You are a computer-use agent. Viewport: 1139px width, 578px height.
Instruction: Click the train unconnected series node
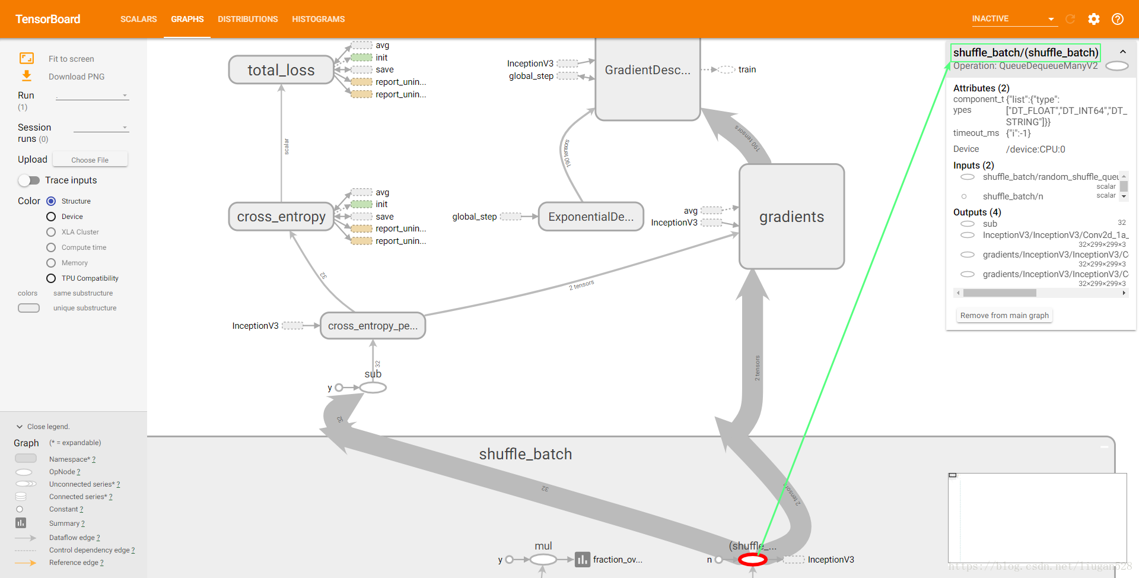tap(727, 69)
